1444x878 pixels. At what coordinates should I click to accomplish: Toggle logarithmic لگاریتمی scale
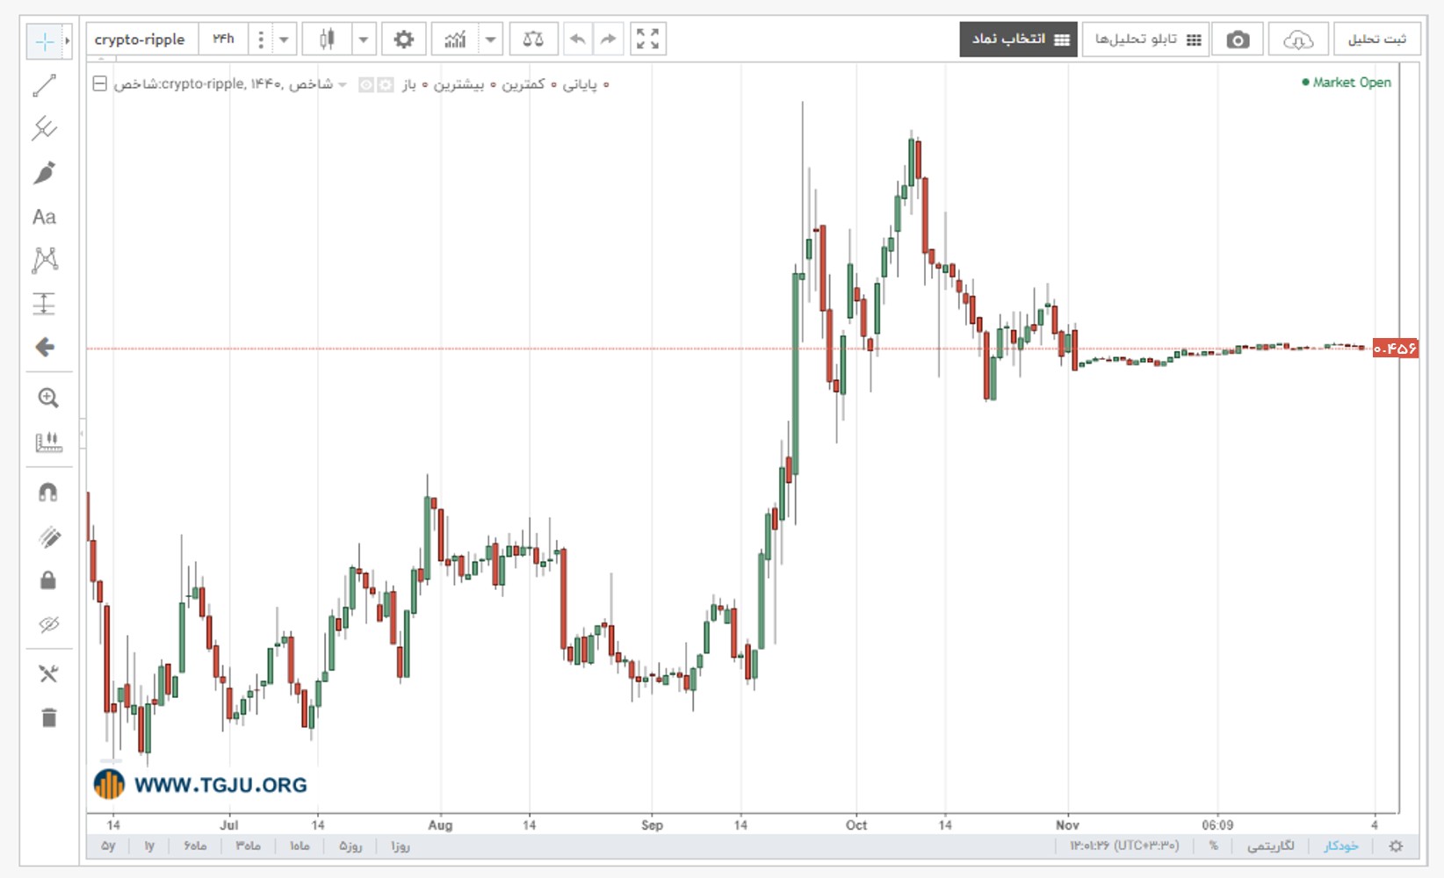click(x=1271, y=846)
